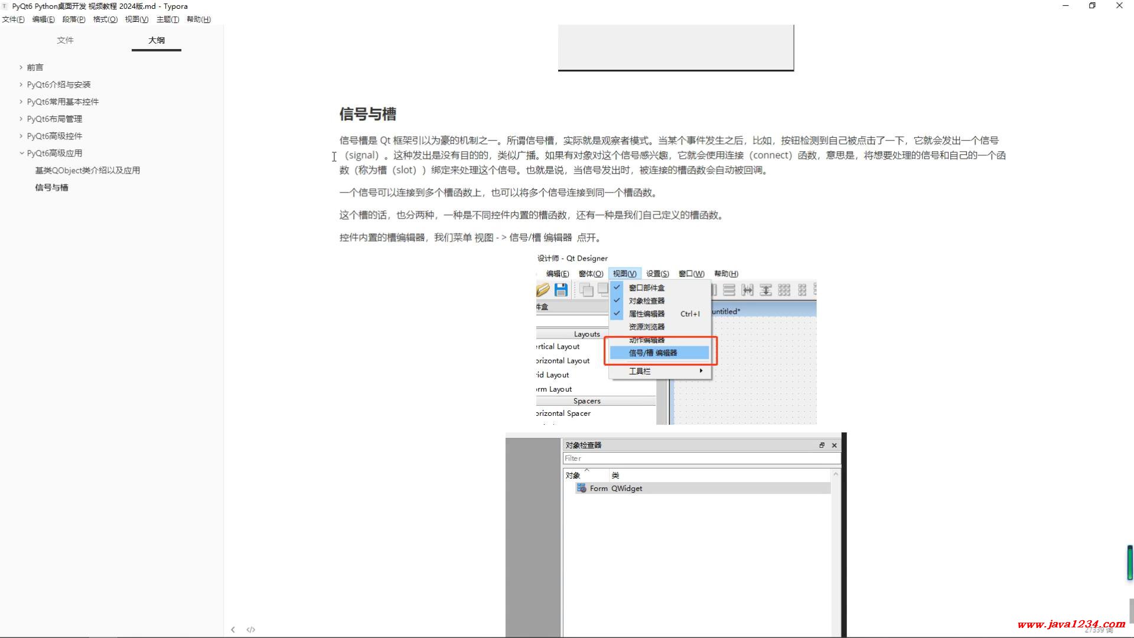Place cursor in paragraph starting 信号槽是 Qt
The height and width of the screenshot is (638, 1134).
pos(672,155)
